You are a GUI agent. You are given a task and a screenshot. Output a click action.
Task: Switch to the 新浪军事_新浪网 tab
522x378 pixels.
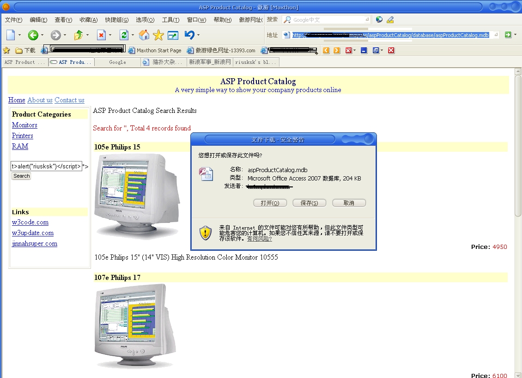(210, 62)
